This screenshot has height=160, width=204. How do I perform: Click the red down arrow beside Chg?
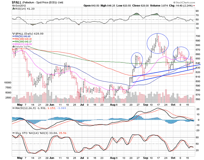[195, 6]
